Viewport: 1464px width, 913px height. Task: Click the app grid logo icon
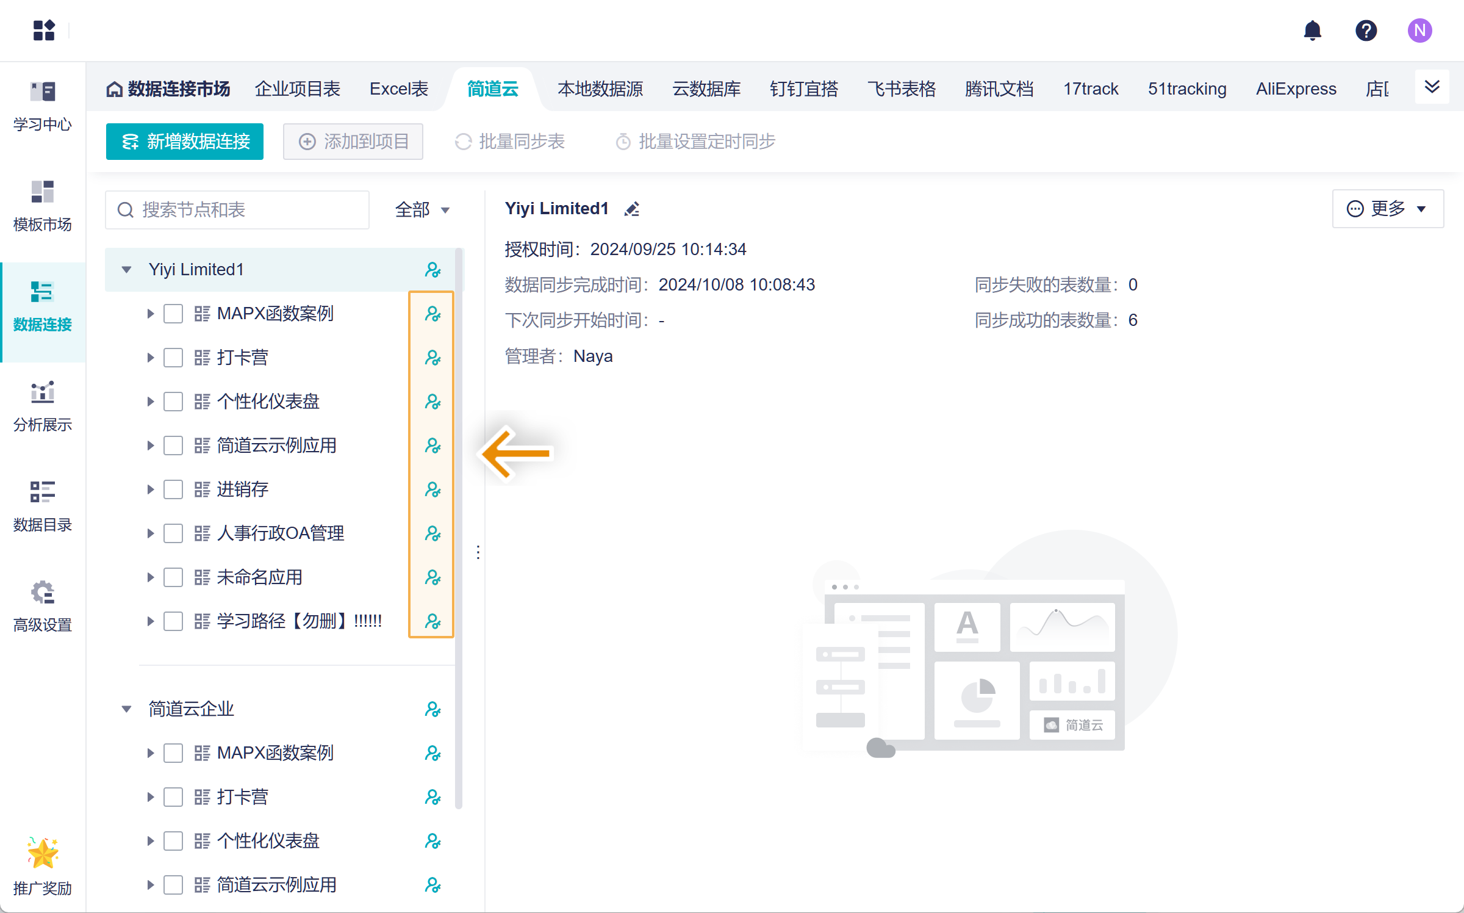click(44, 30)
